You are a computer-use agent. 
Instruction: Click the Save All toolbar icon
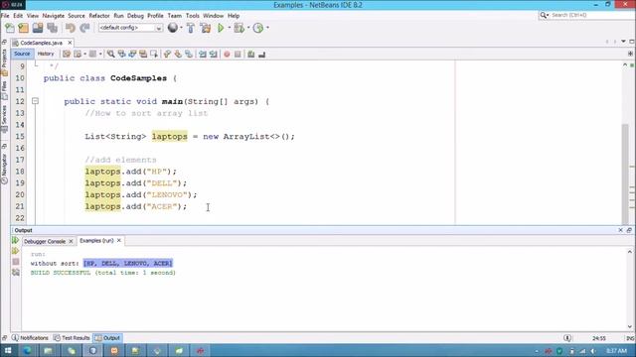(x=52, y=28)
